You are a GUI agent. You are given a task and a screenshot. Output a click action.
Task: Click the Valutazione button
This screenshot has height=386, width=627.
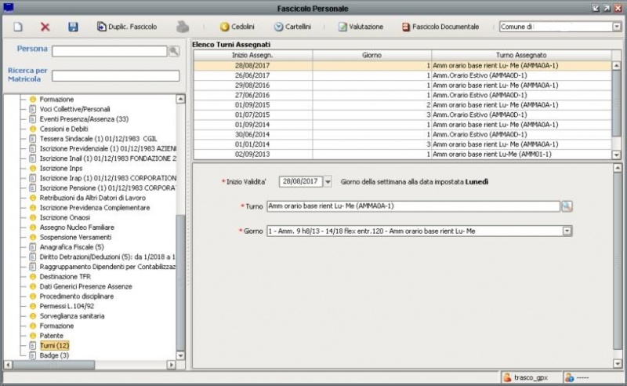361,27
